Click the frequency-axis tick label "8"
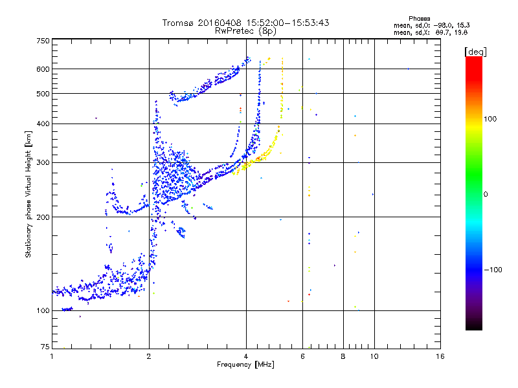The width and height of the screenshot is (518, 388). [x=343, y=356]
